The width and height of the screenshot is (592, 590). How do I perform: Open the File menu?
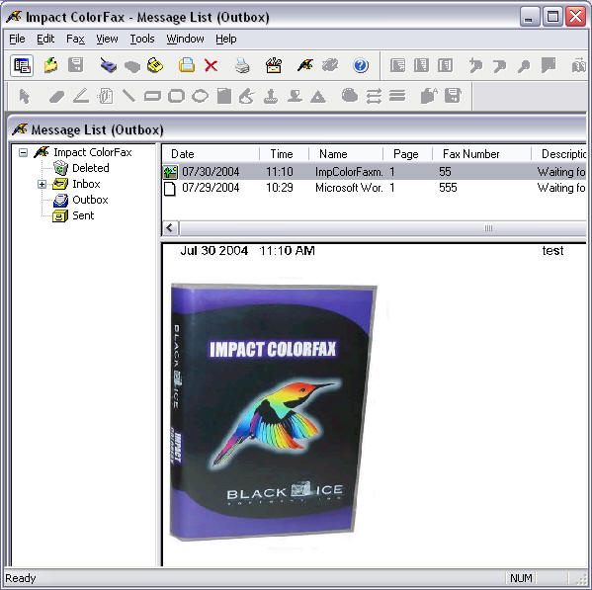pyautogui.click(x=17, y=39)
